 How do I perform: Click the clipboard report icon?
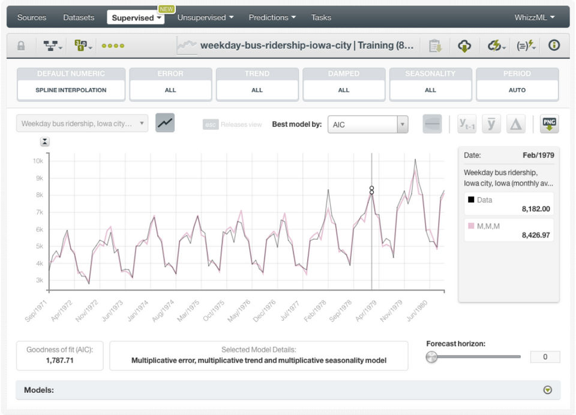pyautogui.click(x=436, y=46)
